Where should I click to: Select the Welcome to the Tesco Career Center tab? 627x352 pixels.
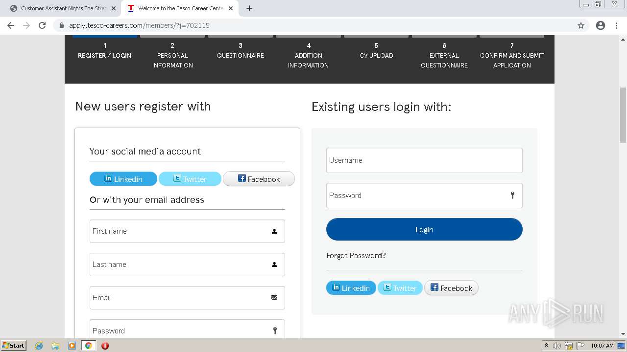coord(180,8)
